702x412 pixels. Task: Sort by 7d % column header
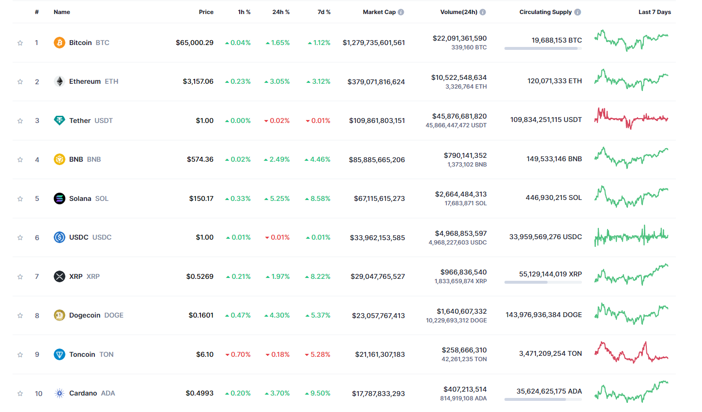[324, 12]
